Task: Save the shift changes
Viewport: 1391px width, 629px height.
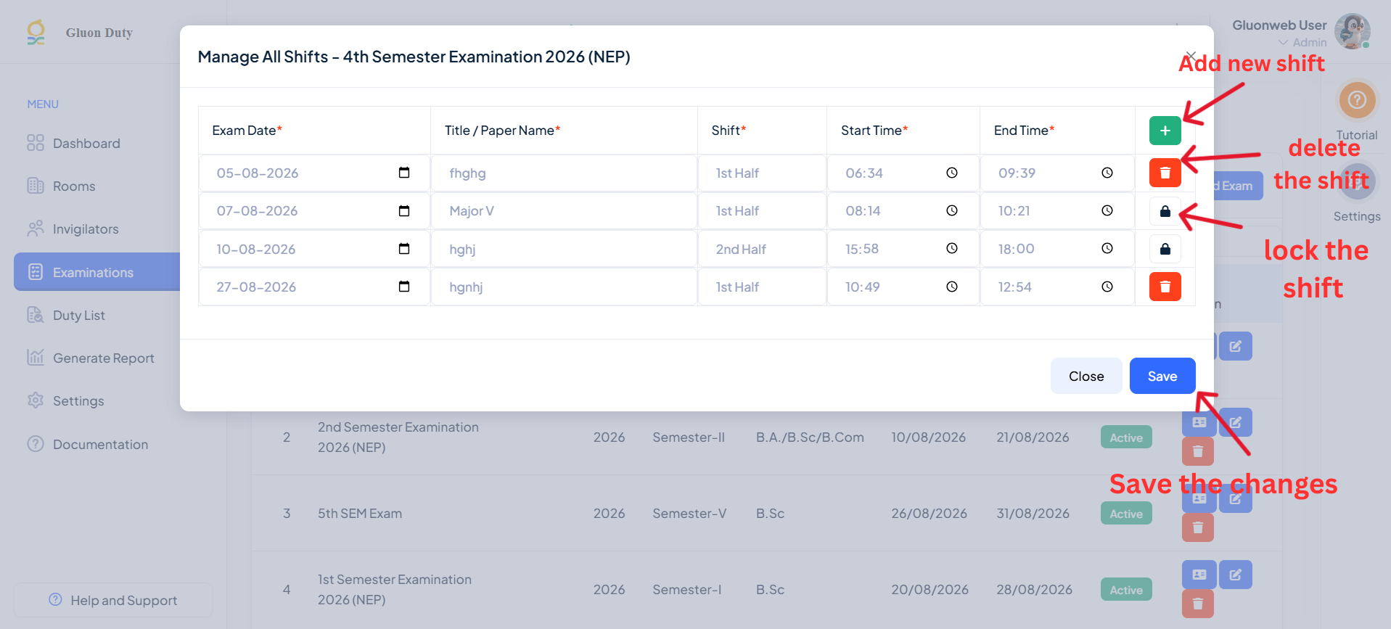Action: click(x=1162, y=376)
